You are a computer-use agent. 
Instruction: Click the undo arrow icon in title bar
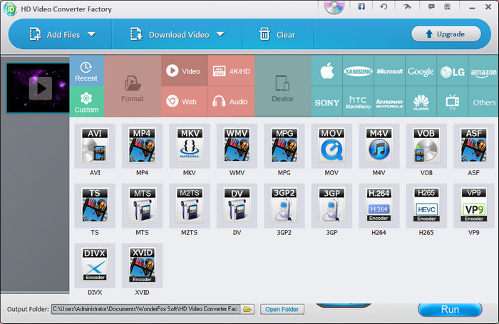[384, 6]
